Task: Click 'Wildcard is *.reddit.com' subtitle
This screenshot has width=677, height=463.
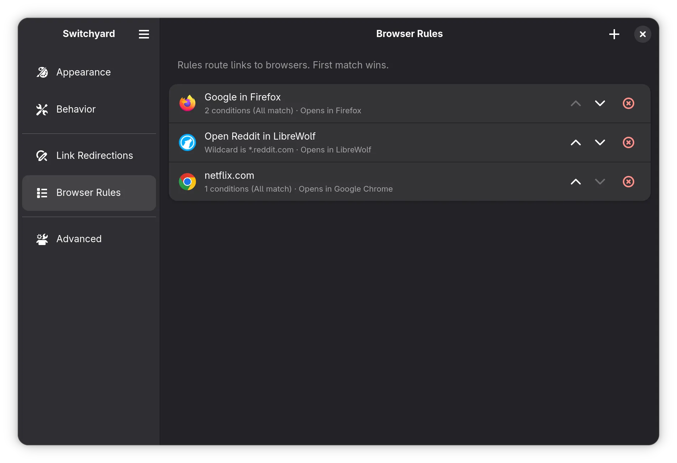Action: tap(249, 150)
